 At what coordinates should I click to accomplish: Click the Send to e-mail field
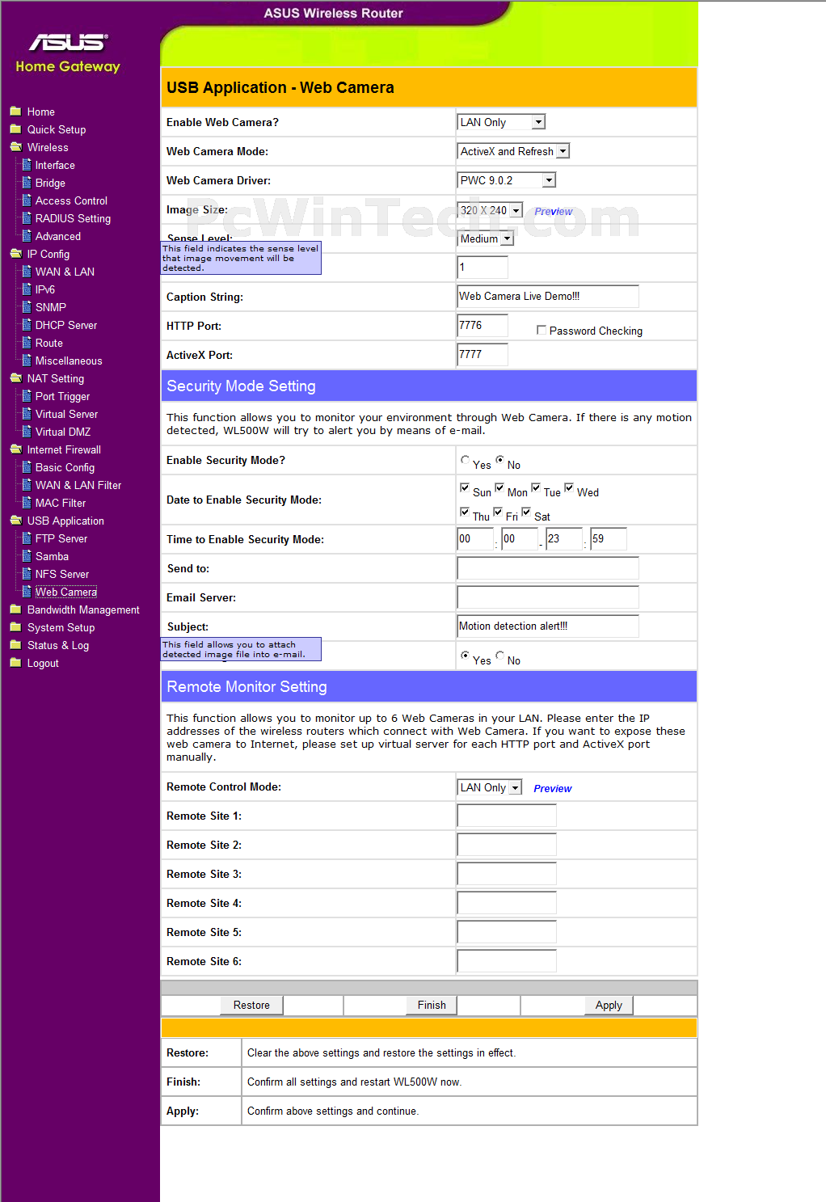click(548, 567)
